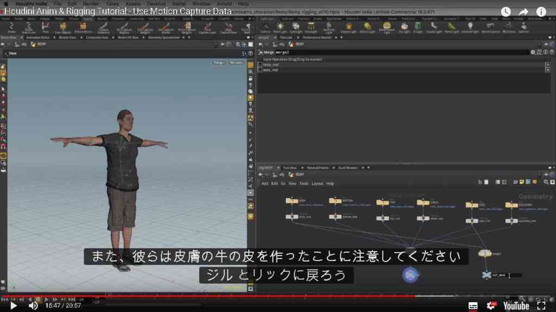This screenshot has width=556, height=312.
Task: Click the Watch Later clock icon
Action: (506, 12)
